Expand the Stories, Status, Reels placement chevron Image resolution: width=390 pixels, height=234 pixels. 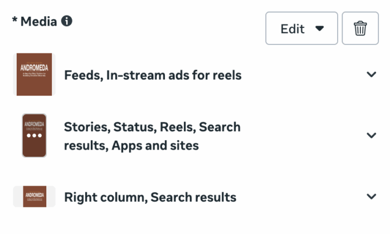[x=372, y=136]
